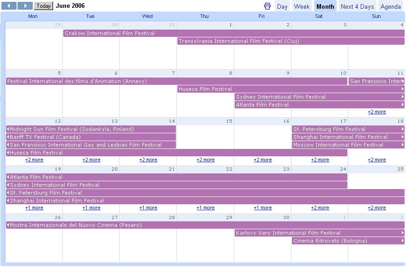Show +2 more events on June 17
Screen dimensions: 406x267
(x=320, y=160)
